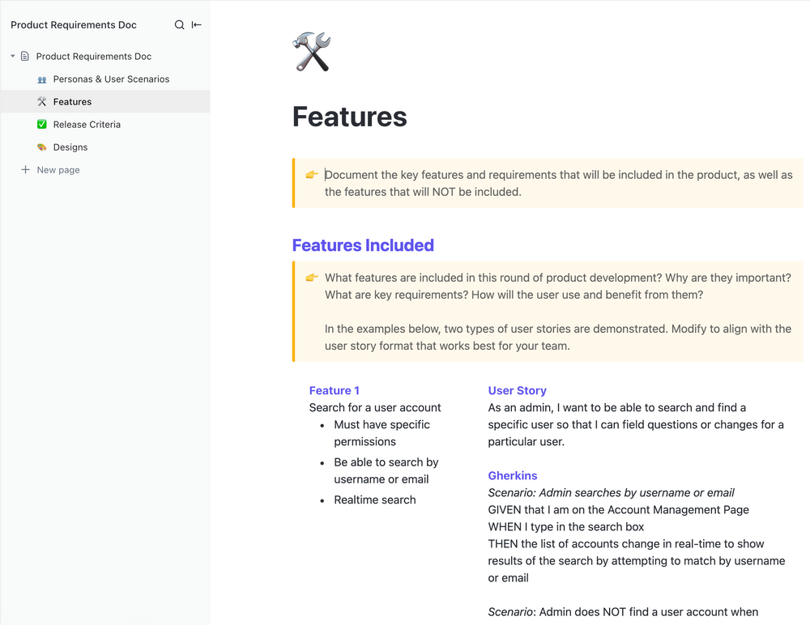
Task: Select the green checkmark icon for Release Criteria
Action: [x=41, y=124]
